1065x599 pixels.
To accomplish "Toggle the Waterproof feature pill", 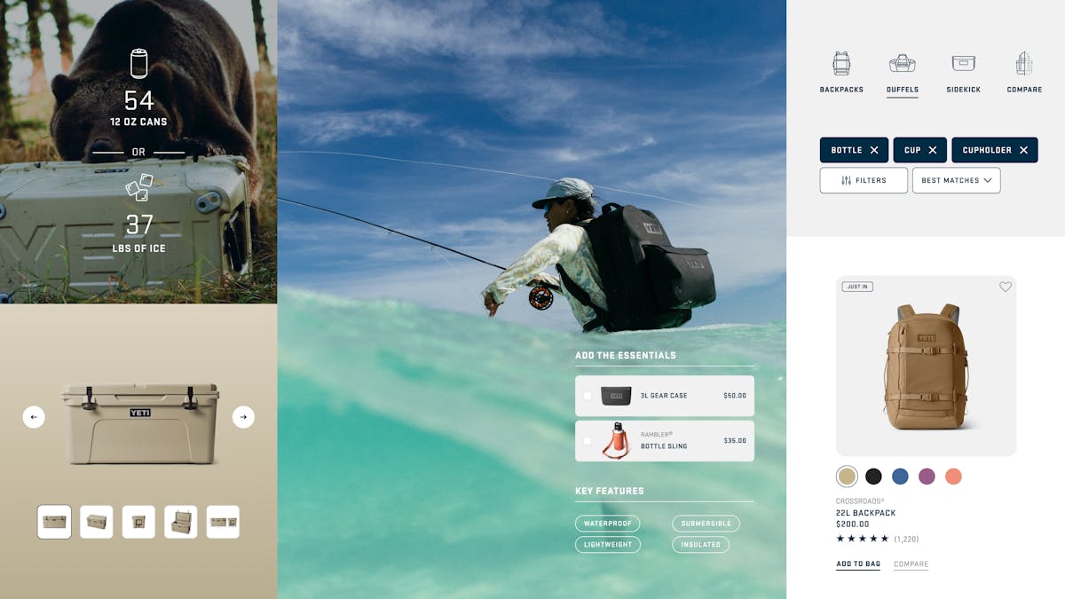I will point(608,524).
